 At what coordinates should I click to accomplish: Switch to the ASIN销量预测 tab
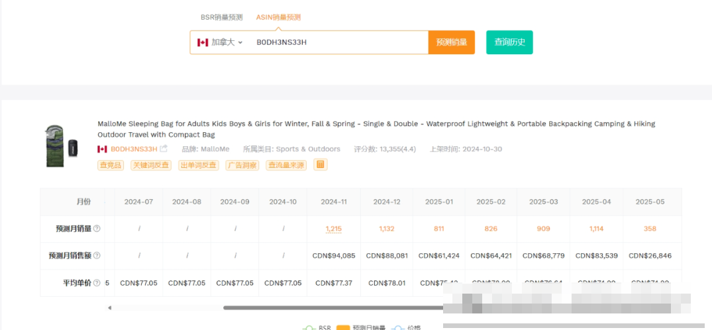[x=278, y=17]
